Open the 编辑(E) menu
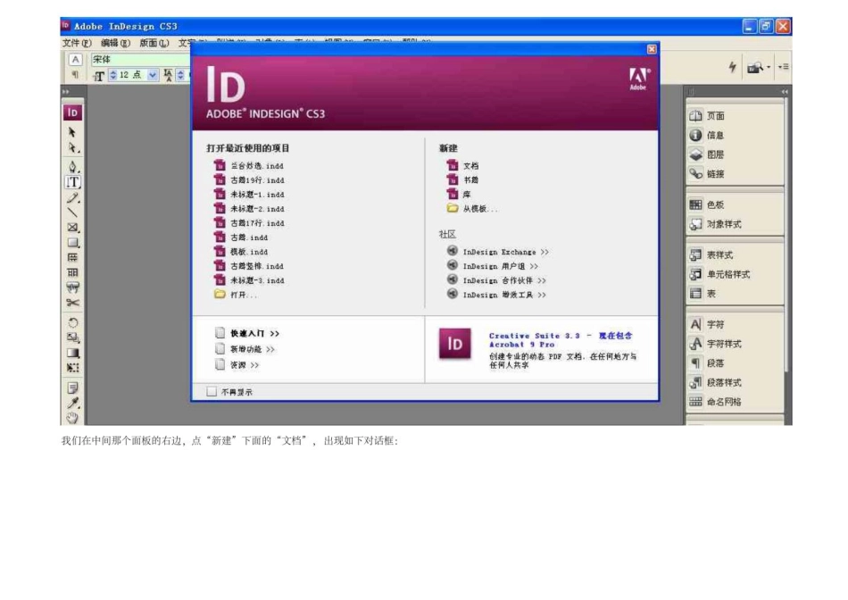Viewport: 848px width, 600px height. 115,43
